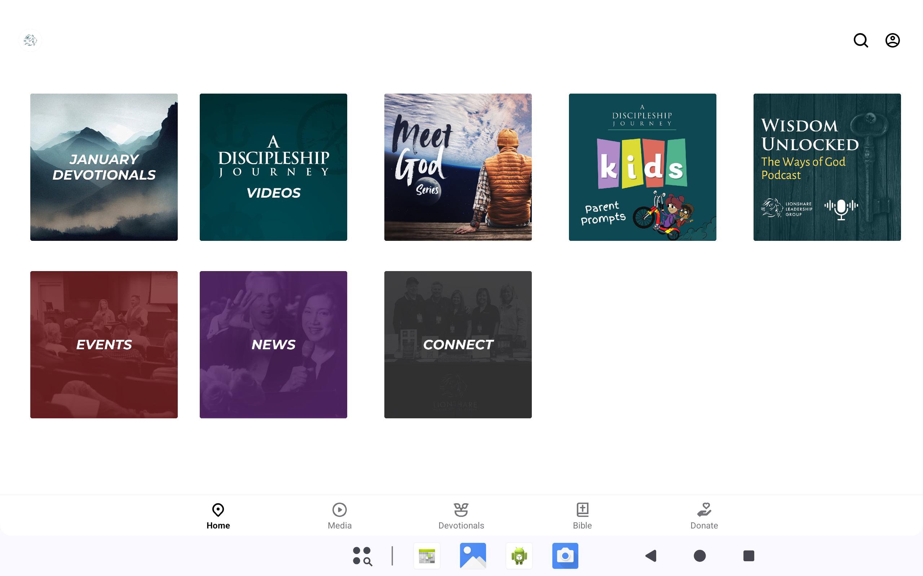The height and width of the screenshot is (576, 923).
Task: Open the user profile account icon
Action: pos(892,40)
